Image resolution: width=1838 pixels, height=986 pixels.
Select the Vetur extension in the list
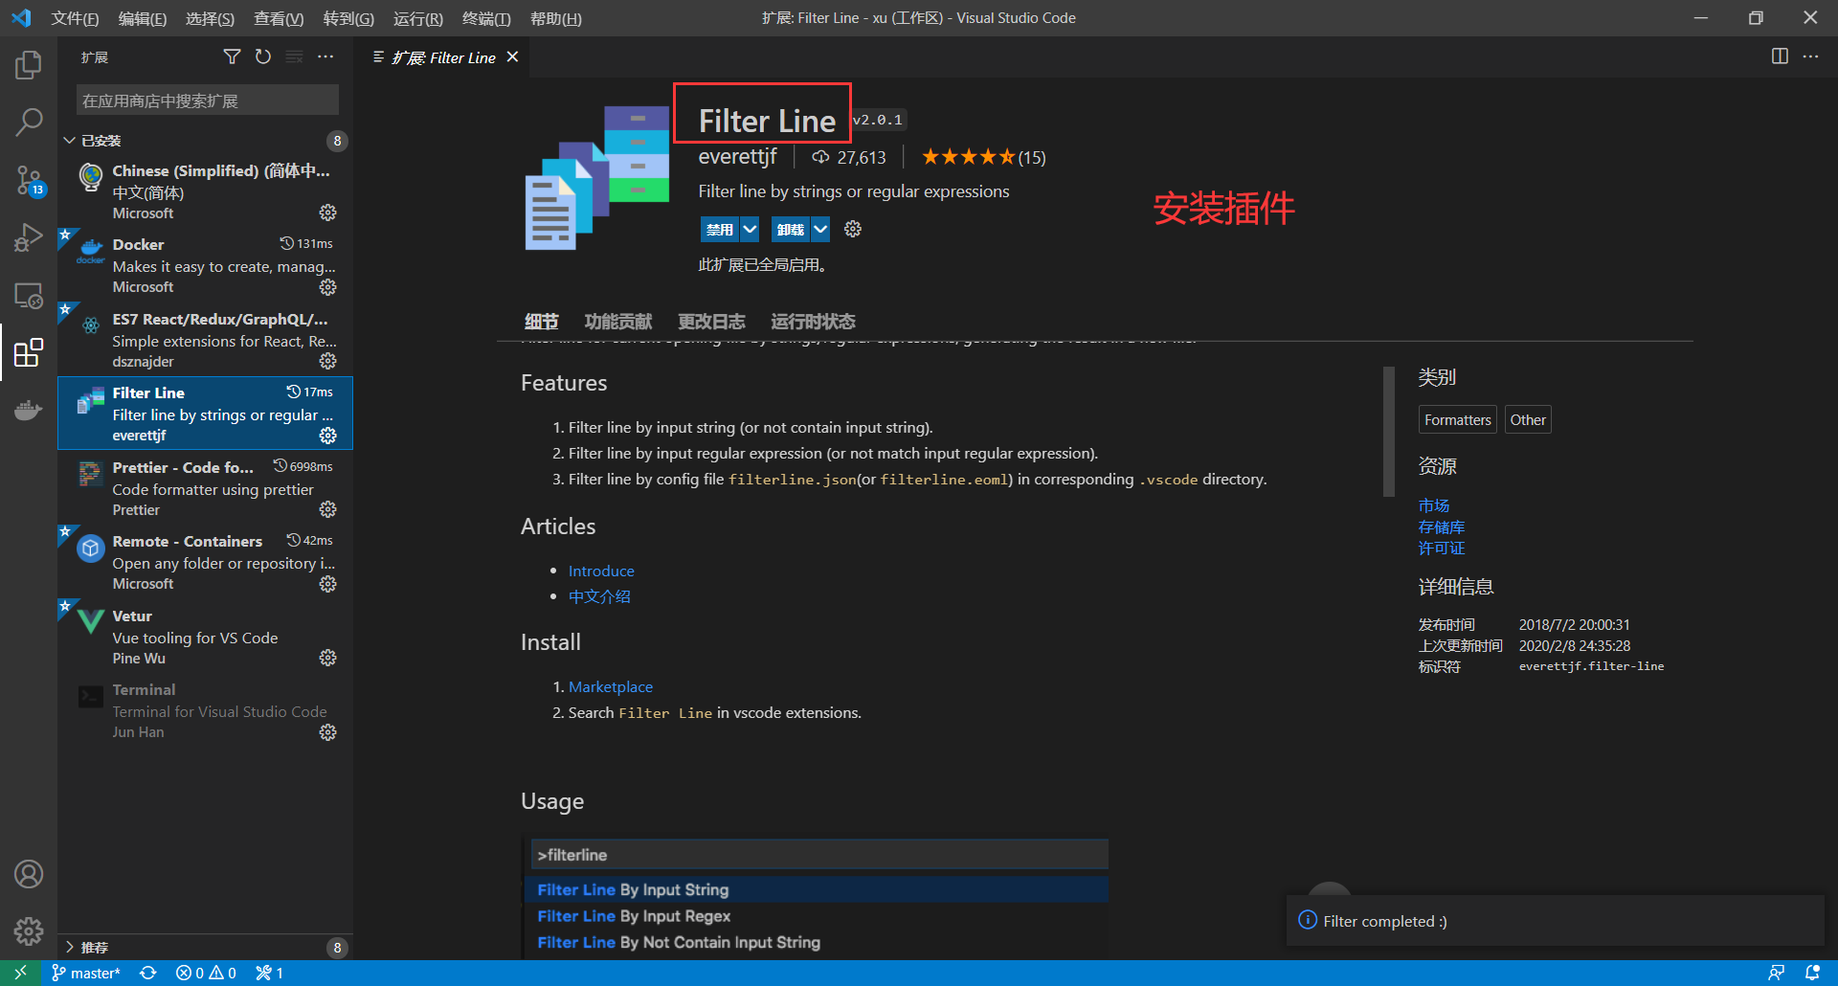tap(205, 637)
